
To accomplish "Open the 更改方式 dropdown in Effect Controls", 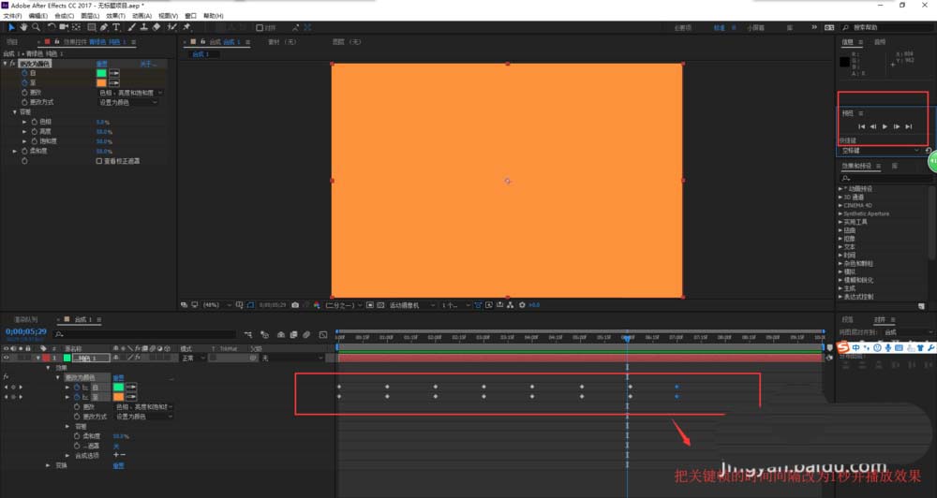I will coord(127,103).
